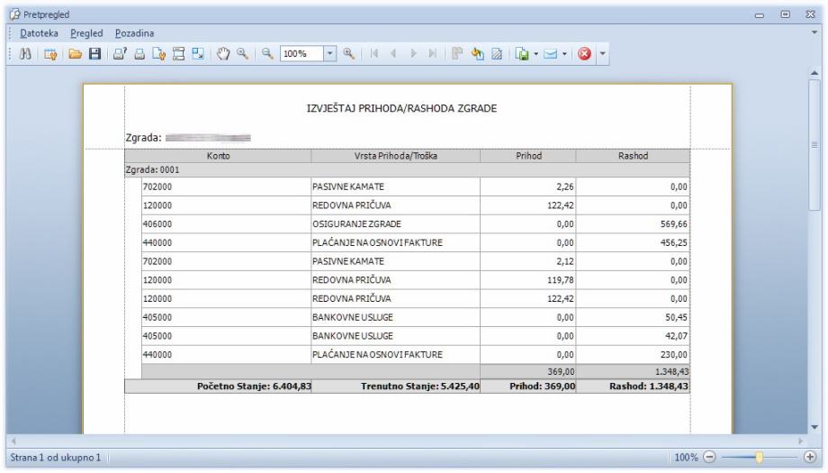Click the red Close Preview icon

[x=583, y=53]
